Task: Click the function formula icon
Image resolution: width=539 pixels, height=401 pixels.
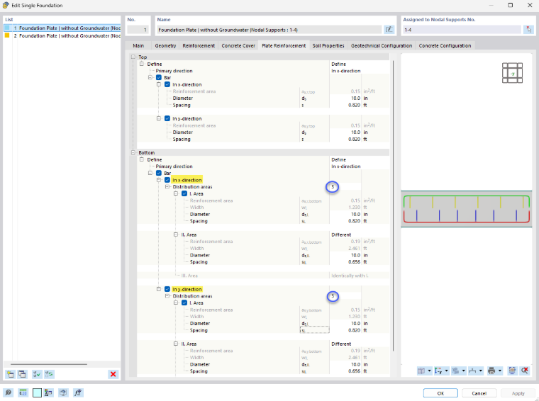Action: [x=78, y=392]
